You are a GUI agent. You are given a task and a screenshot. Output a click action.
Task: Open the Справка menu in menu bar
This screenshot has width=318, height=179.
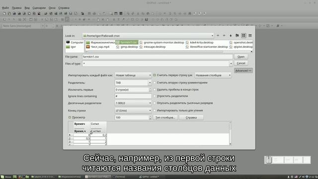click(x=64, y=8)
